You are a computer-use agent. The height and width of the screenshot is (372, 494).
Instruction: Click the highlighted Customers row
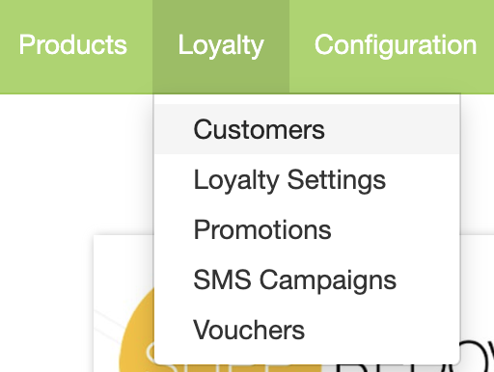[x=307, y=129]
